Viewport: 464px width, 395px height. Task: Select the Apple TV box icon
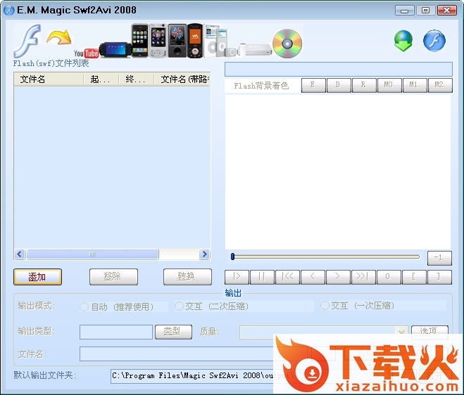[x=256, y=49]
